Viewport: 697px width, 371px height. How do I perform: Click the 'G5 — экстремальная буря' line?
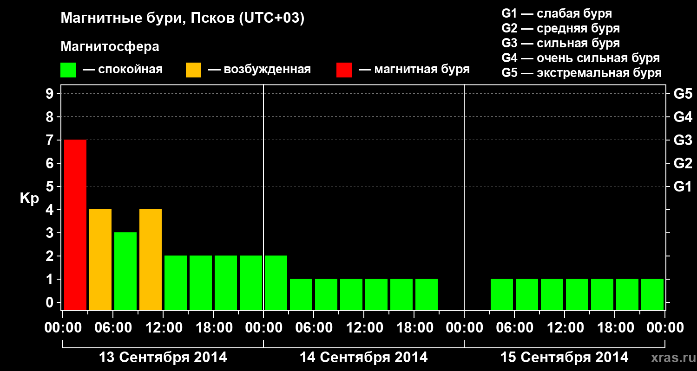(582, 73)
